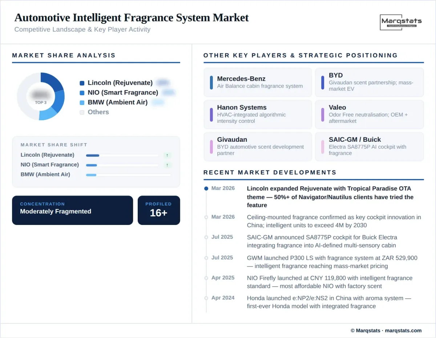Click the Hanon Systems card color accent bar
This screenshot has width=436, height=338.
pos(211,114)
